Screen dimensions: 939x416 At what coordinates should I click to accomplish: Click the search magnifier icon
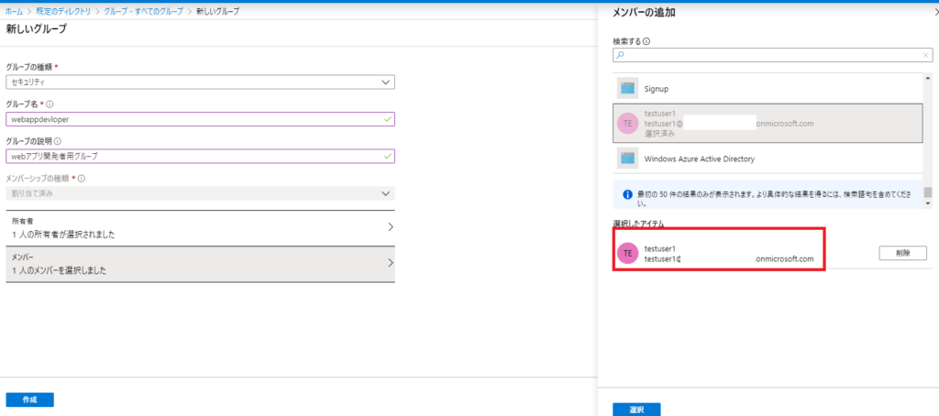tap(621, 55)
